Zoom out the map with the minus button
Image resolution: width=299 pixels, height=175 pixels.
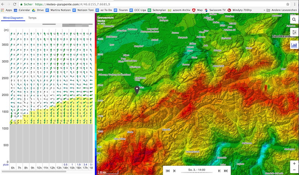tap(294, 170)
